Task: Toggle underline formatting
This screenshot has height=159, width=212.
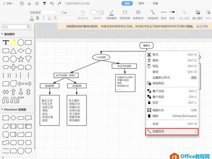Action: click(49, 18)
